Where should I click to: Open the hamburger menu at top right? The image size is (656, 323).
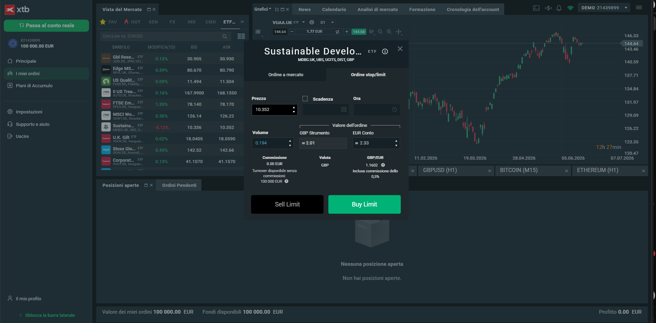tap(639, 8)
